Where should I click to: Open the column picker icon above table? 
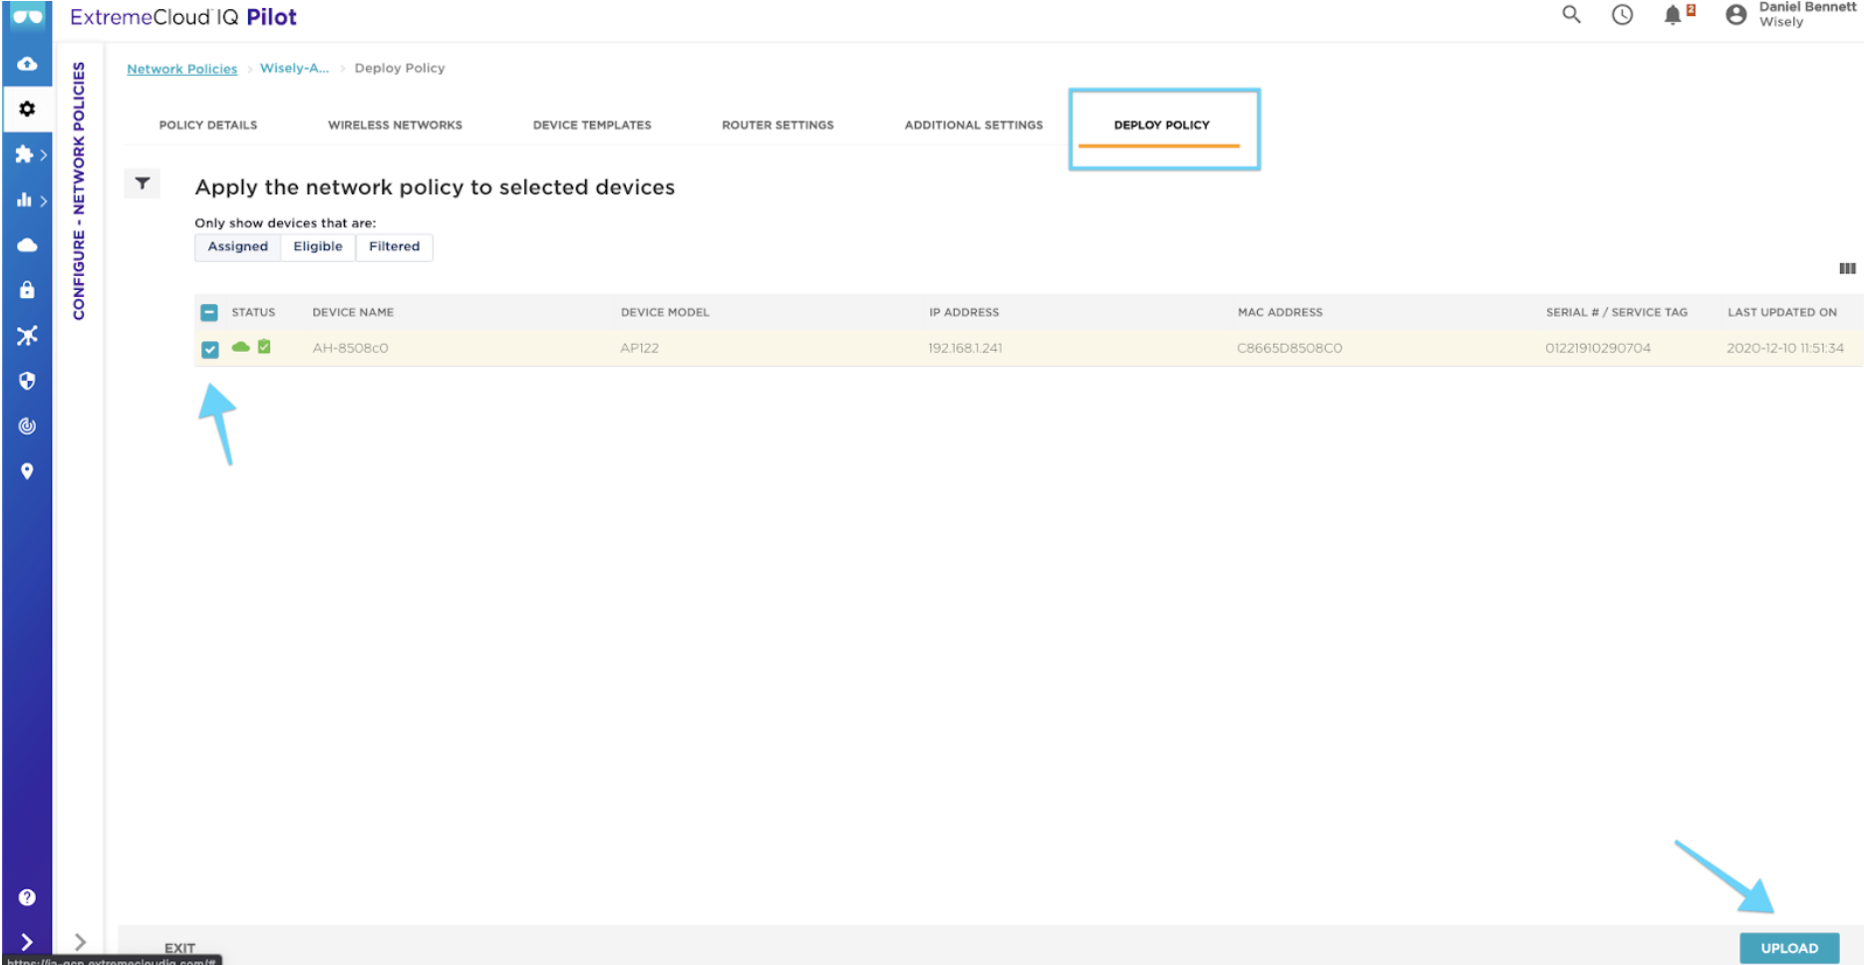1847,268
